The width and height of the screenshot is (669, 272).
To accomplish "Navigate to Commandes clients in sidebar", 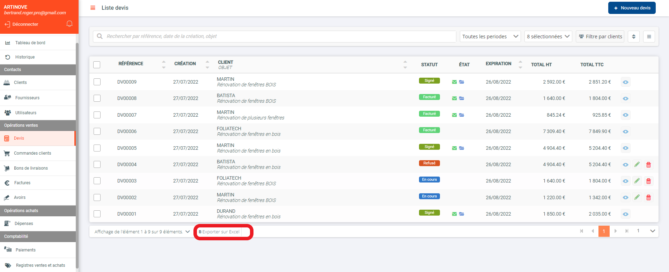I will [32, 153].
